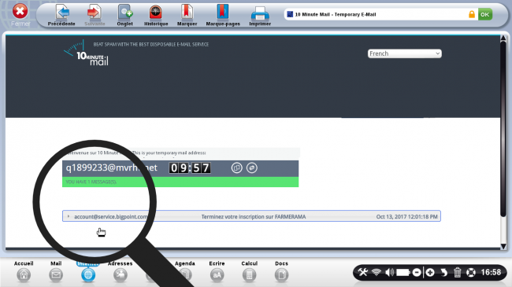Click the battery indicator tray icon
This screenshot has width=512, height=287.
pos(403,272)
